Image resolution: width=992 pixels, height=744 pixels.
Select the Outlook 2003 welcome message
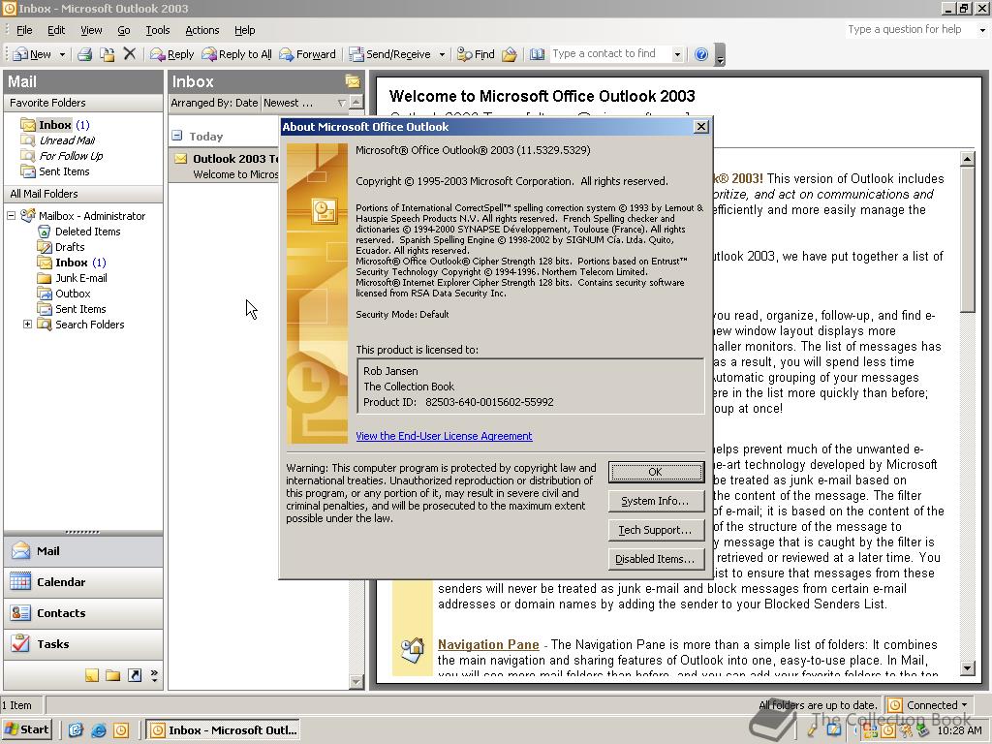[225, 166]
